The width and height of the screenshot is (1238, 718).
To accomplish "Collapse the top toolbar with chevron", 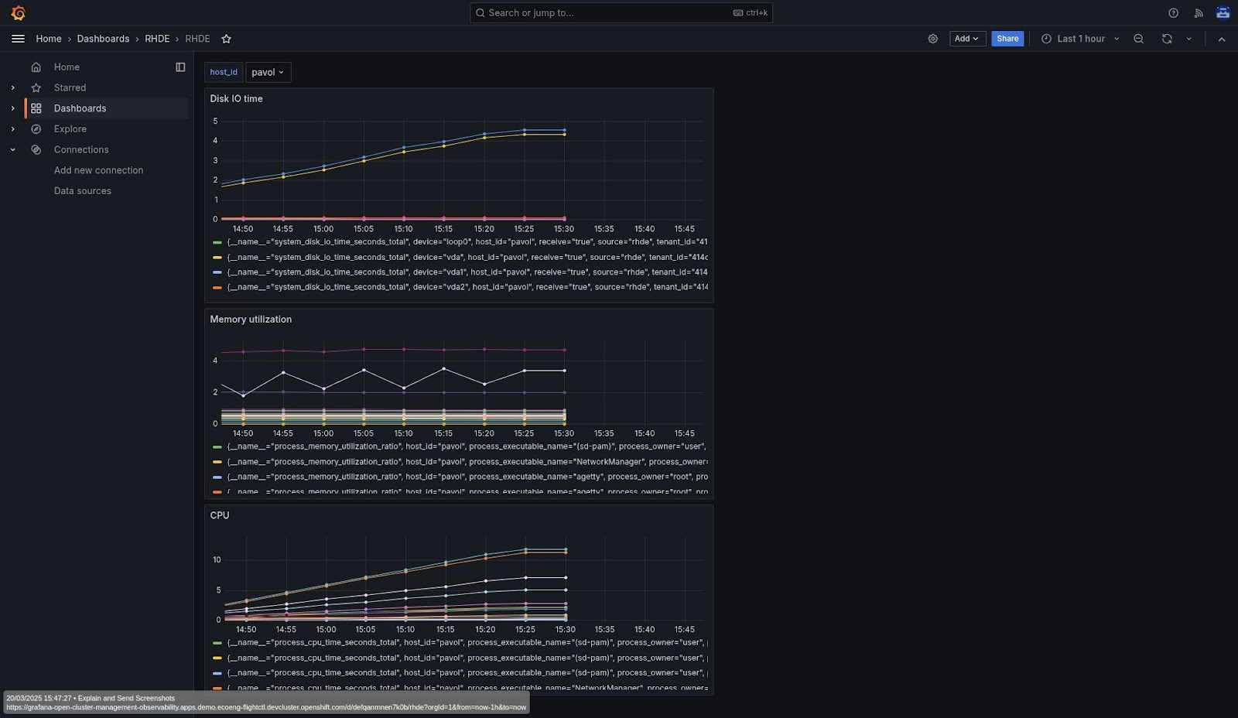I will [1222, 39].
